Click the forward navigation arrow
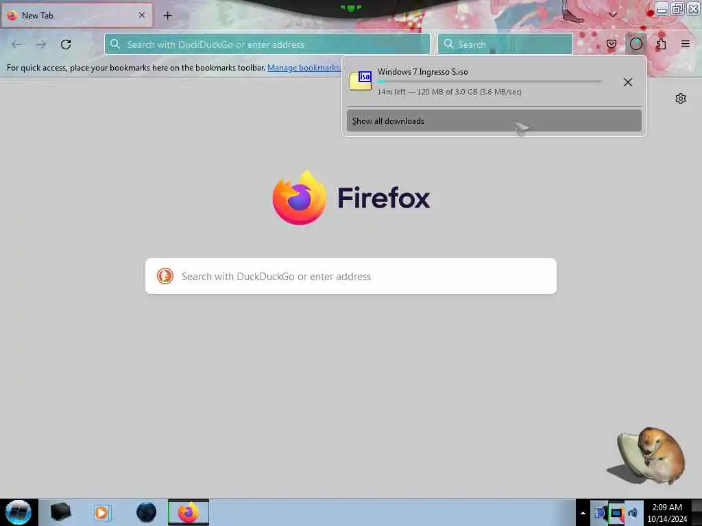This screenshot has width=702, height=526. point(41,45)
